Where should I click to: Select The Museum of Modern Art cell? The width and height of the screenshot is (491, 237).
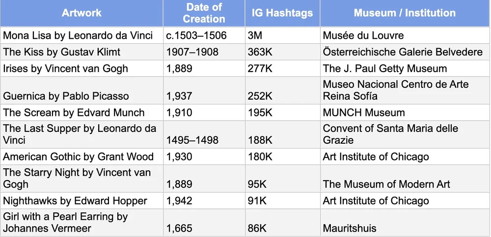tap(405, 179)
